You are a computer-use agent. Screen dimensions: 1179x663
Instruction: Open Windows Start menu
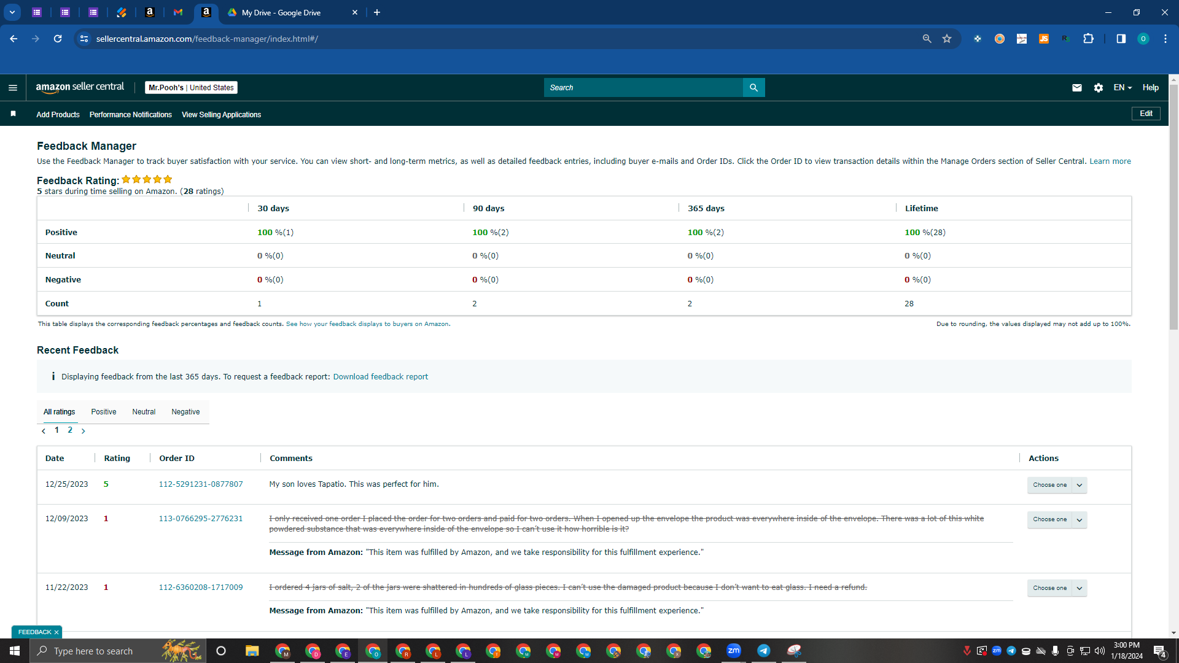[15, 651]
